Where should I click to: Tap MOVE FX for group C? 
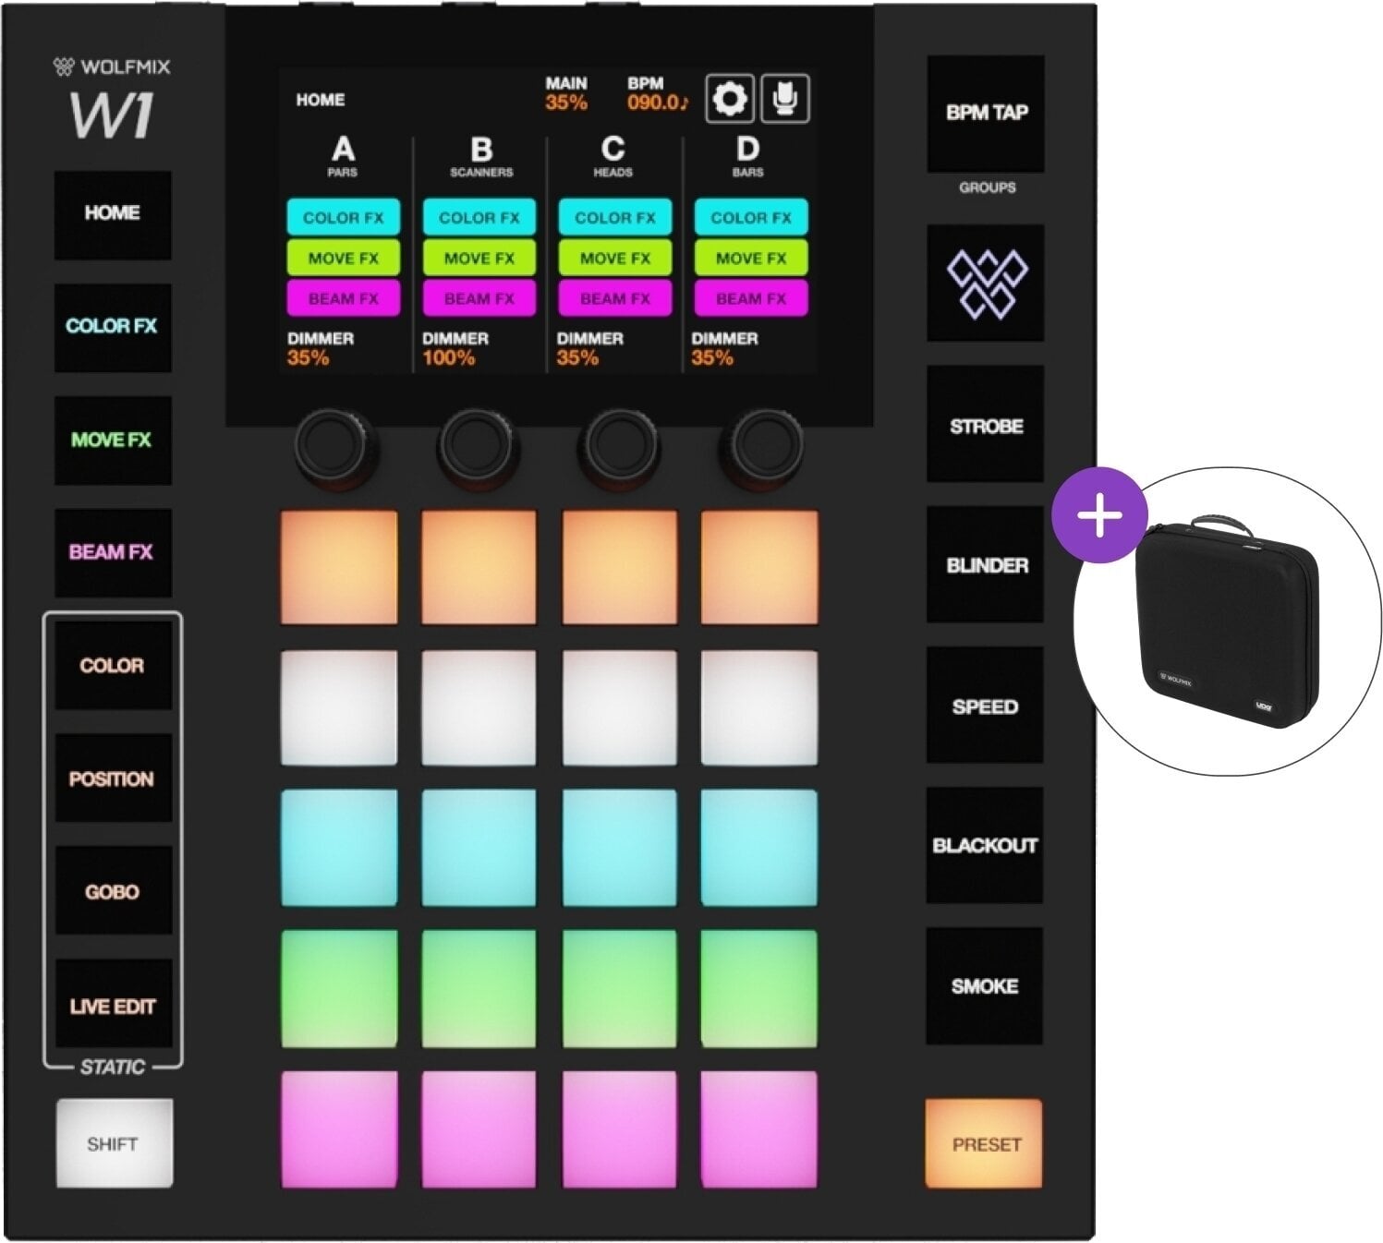pos(615,259)
